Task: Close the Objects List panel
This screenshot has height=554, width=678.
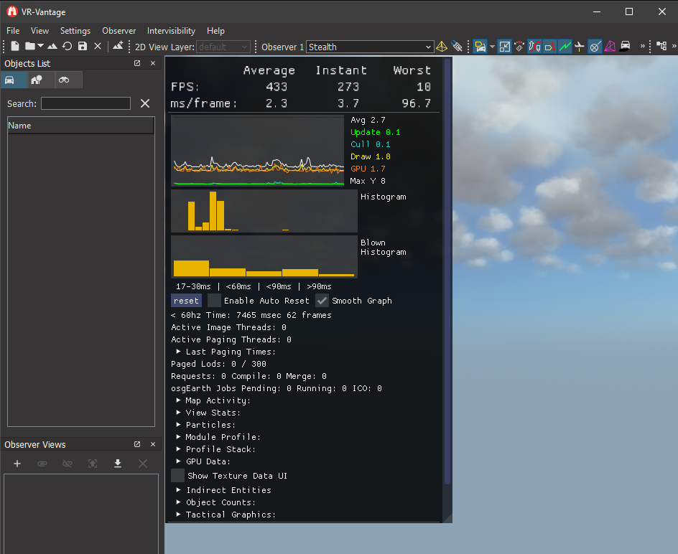Action: (x=153, y=63)
